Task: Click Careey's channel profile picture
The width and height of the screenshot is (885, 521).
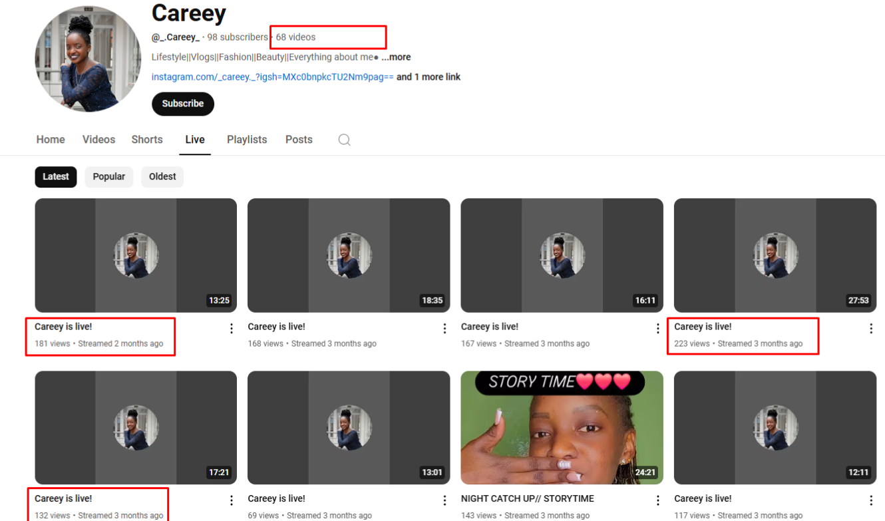Action: coord(88,59)
